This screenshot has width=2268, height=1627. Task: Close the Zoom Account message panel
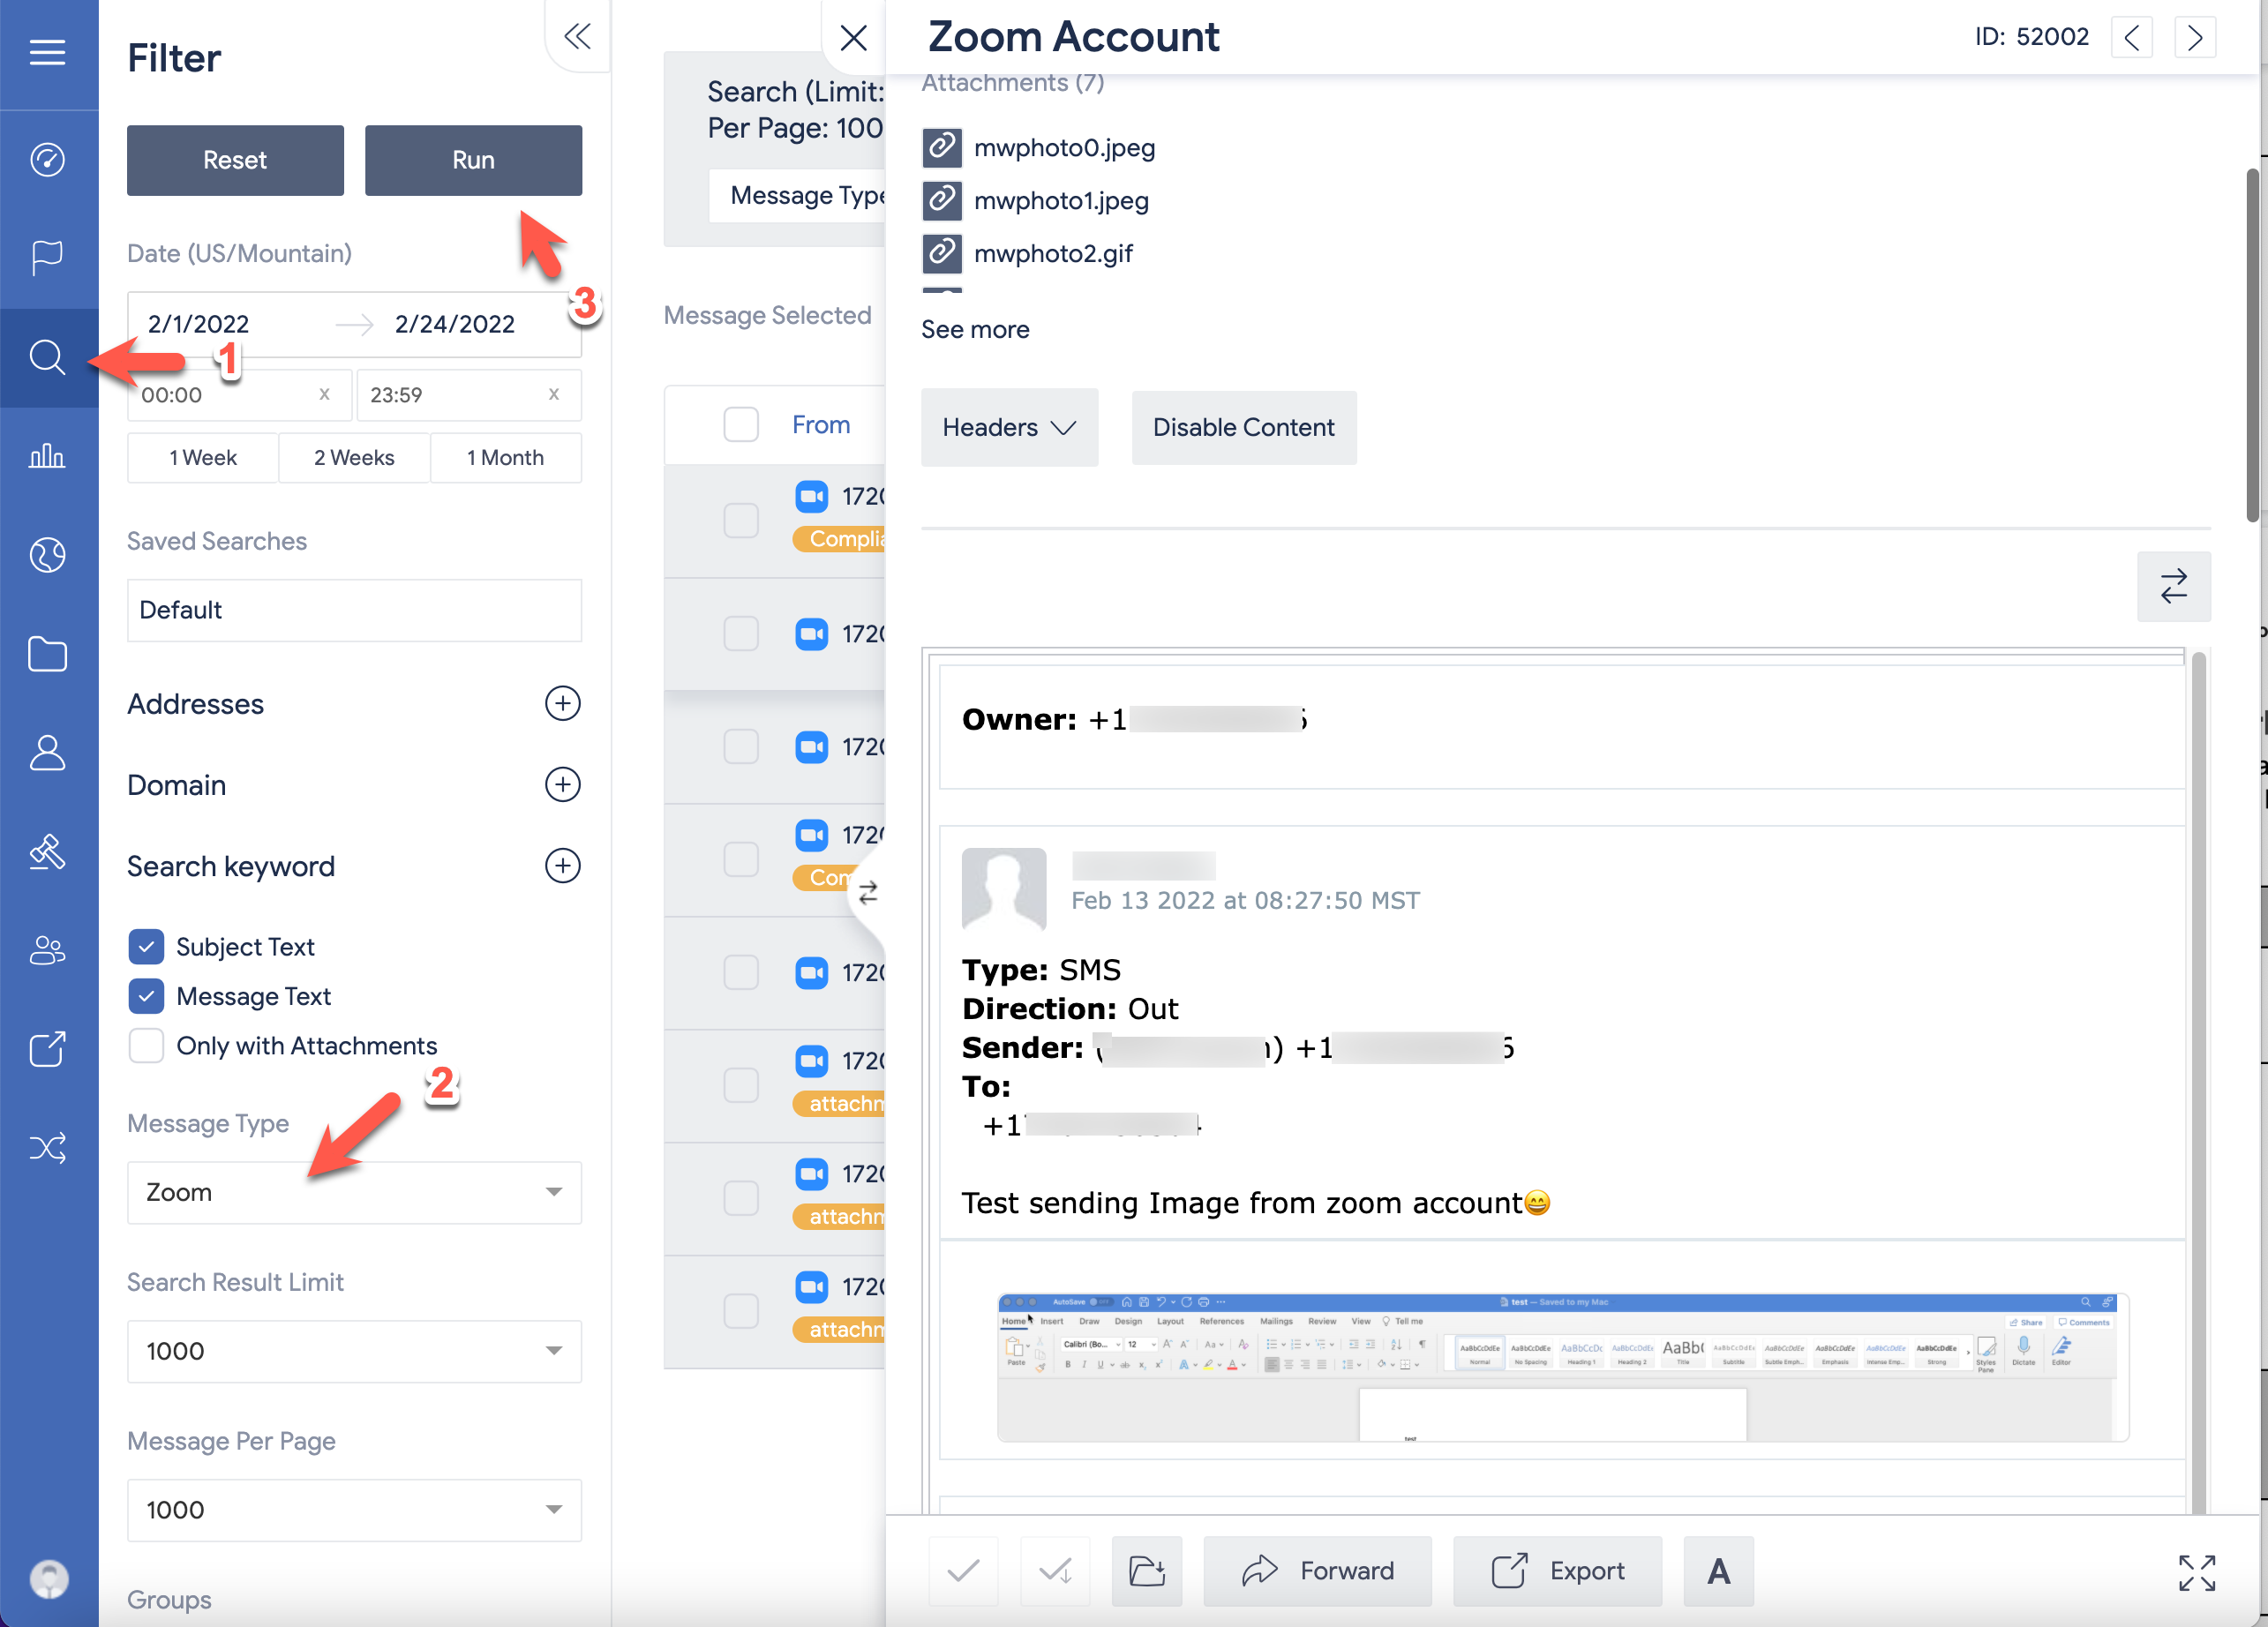853,38
